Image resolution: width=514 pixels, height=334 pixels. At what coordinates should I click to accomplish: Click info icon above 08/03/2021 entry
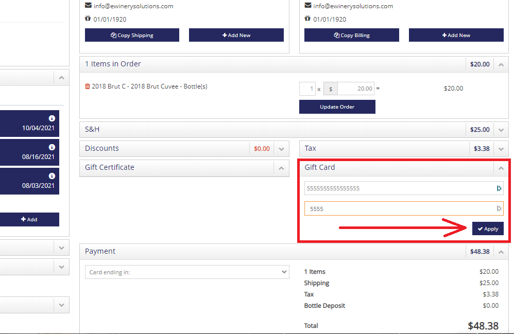point(52,176)
